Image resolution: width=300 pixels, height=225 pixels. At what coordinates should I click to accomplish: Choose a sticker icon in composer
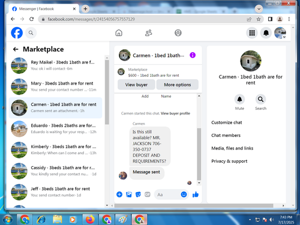[x=138, y=194]
